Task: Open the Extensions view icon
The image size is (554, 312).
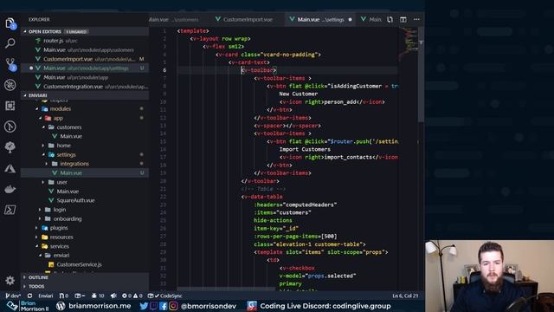Action: (10, 106)
